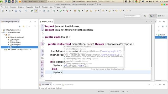168x94 pixels.
Task: Toggle Show Whitespace Characters icon
Action: 48,11
